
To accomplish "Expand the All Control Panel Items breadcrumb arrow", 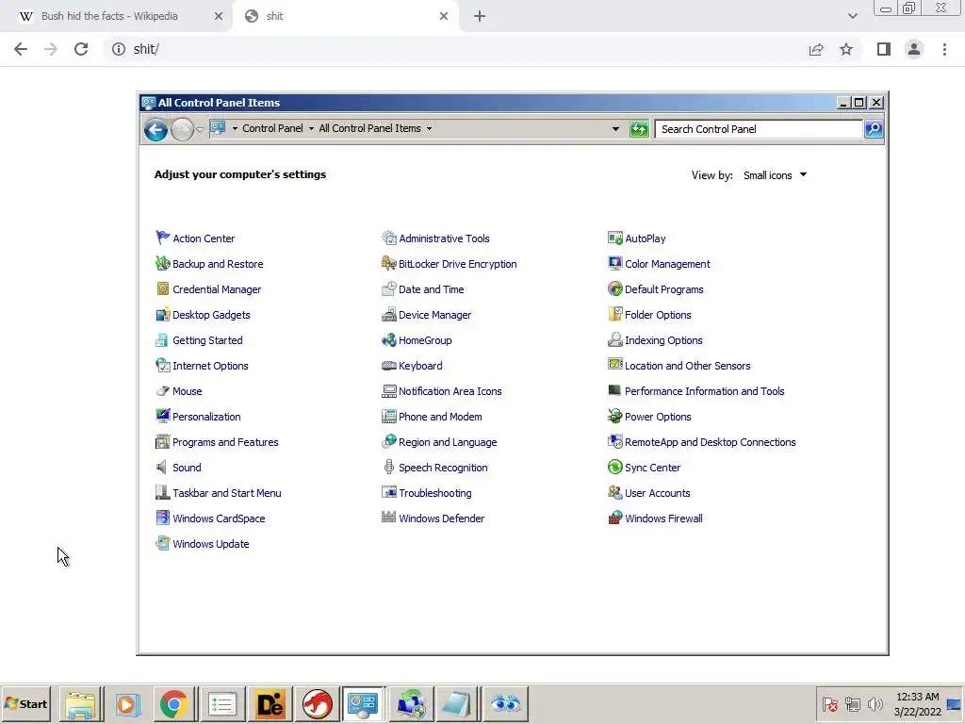I will [x=429, y=128].
